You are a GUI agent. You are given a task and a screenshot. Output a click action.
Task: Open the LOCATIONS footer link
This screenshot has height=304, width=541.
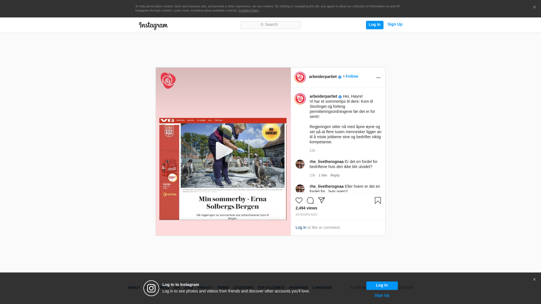[243, 288]
